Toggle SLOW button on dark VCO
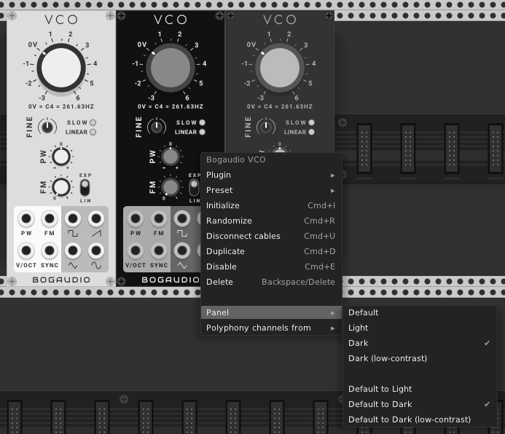Image resolution: width=505 pixels, height=434 pixels. [203, 122]
